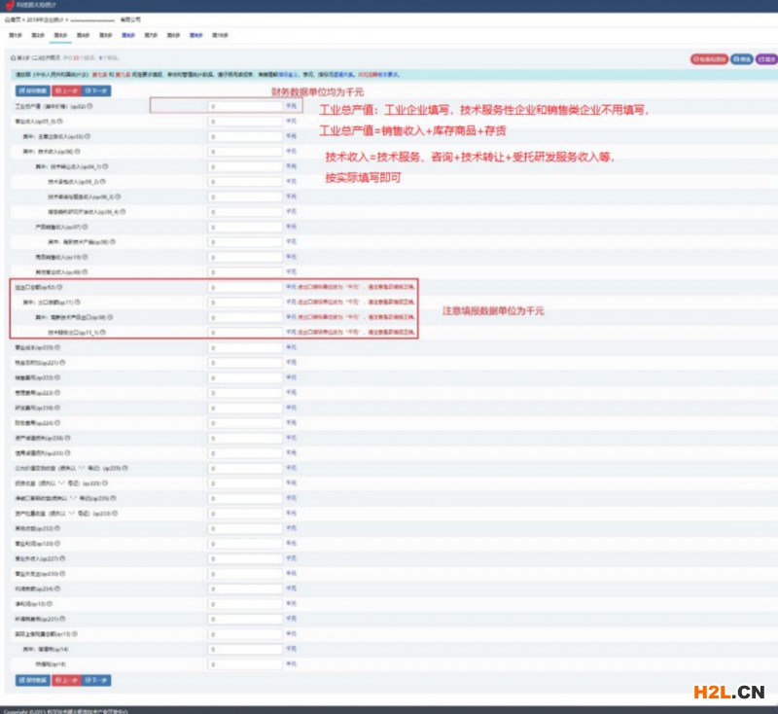
Task: Click the top 保存数据 button
Action: (x=31, y=90)
